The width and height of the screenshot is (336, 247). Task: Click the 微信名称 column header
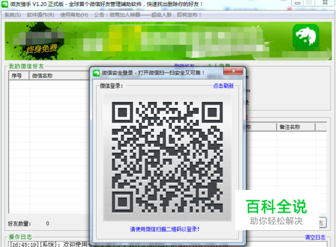(x=59, y=76)
